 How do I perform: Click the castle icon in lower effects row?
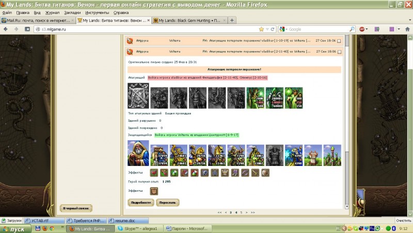[x=154, y=190]
